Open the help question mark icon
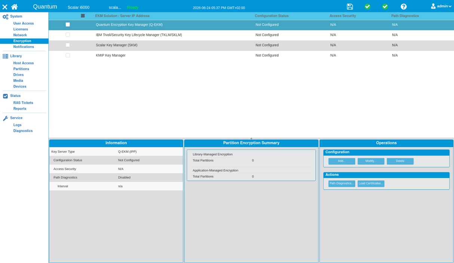Screen dimensions: 454x263 pyautogui.click(x=404, y=6)
